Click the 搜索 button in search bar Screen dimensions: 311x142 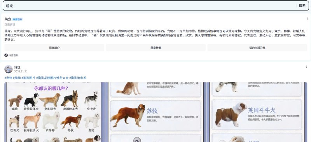[302, 6]
